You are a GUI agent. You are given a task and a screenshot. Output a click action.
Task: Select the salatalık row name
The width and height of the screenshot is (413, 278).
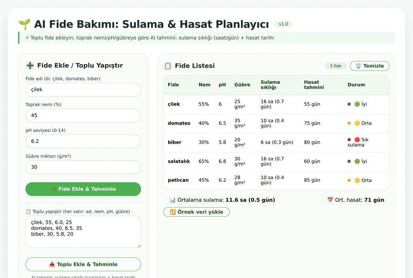[x=179, y=161]
